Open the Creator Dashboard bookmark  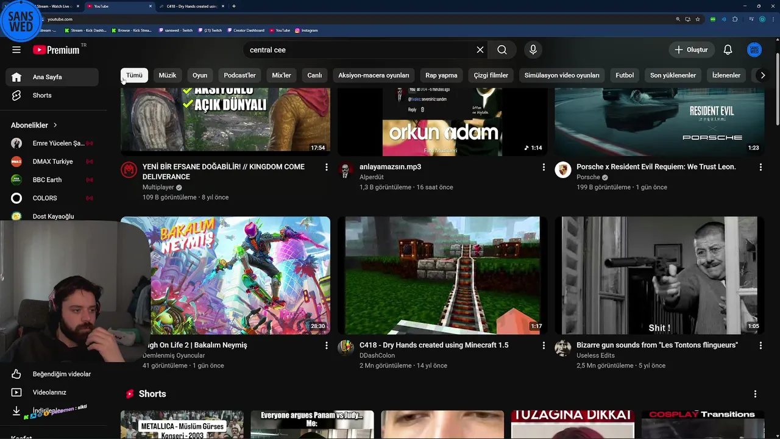246,30
